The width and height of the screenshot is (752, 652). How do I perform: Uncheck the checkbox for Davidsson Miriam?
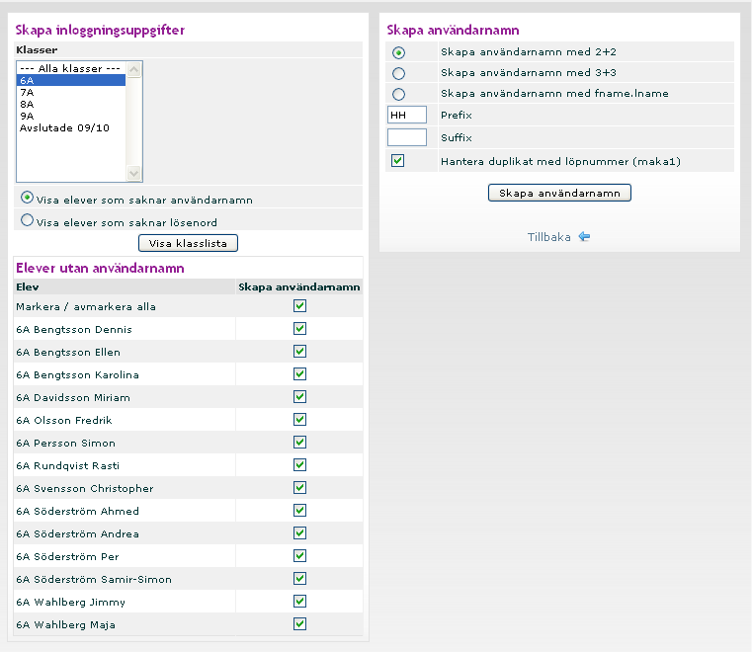click(x=299, y=397)
